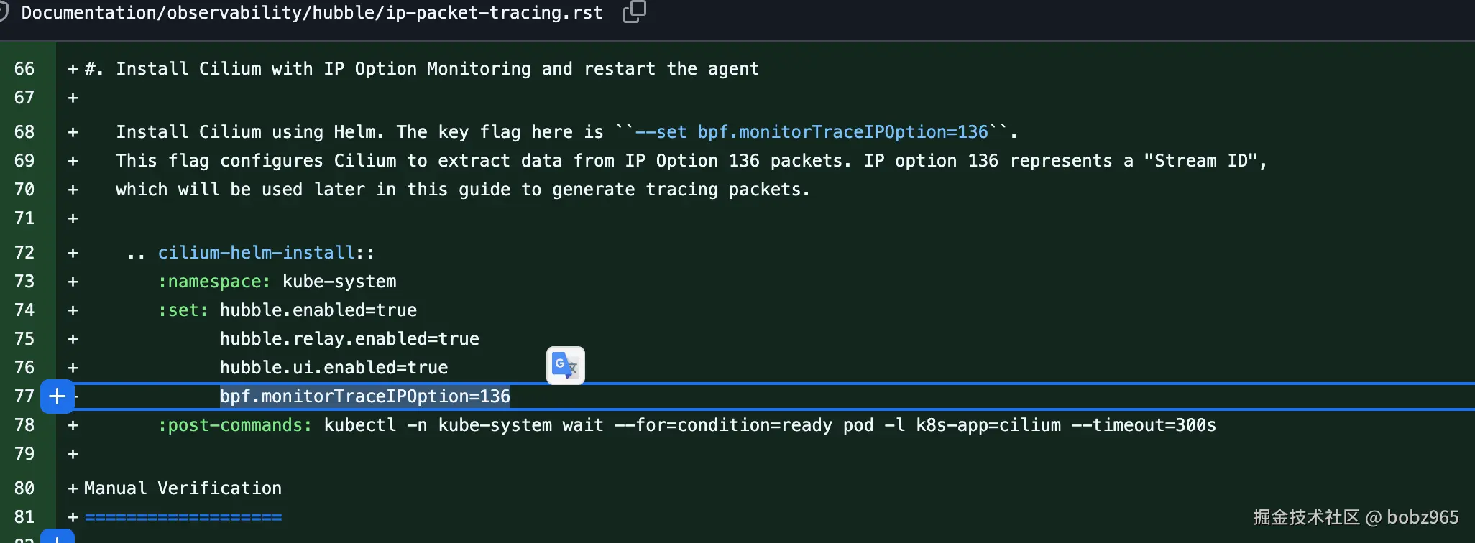Click the Google Translate popup icon
This screenshot has height=543, width=1475.
point(565,366)
